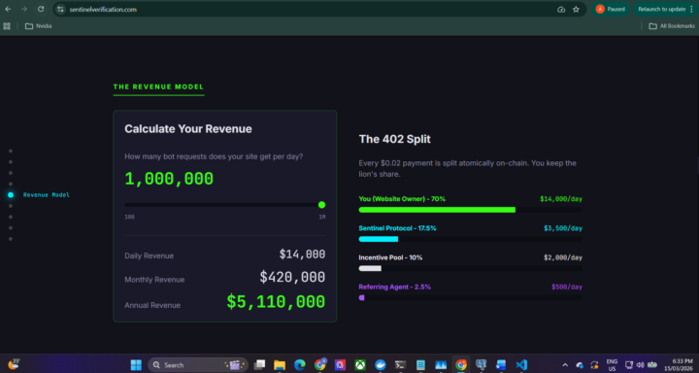Open the Chrome three-dot menu

(x=690, y=9)
